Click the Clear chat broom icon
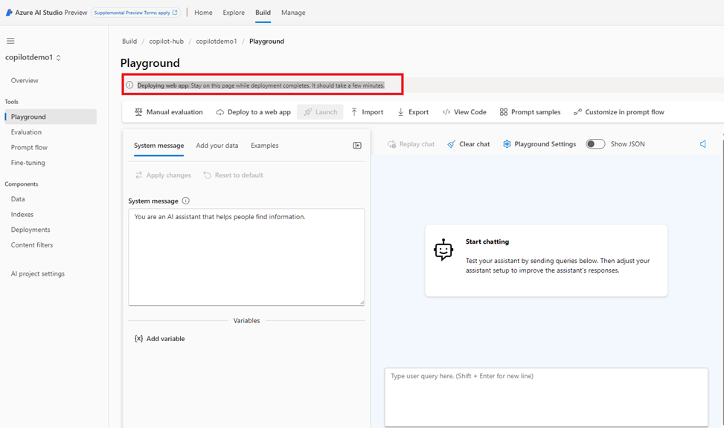 pos(451,144)
